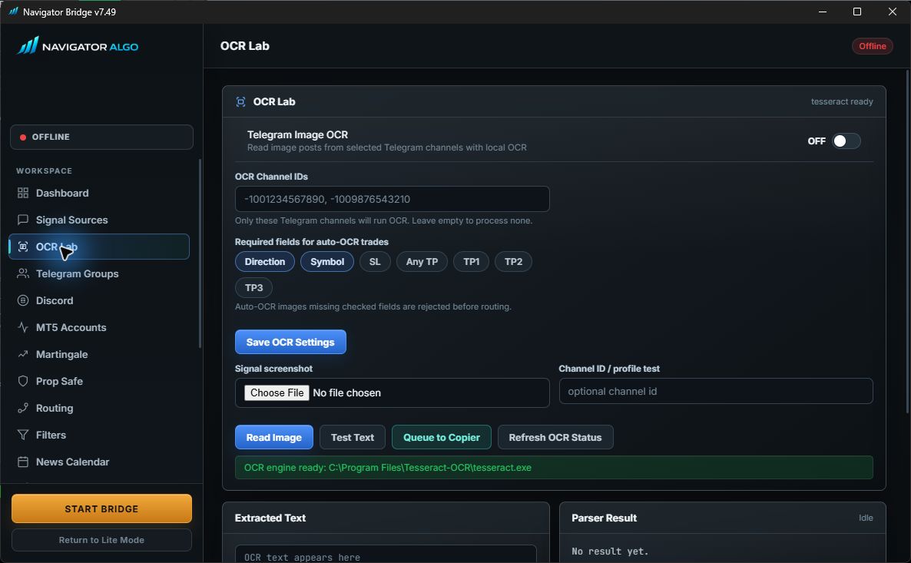Turn on the Telegram Image OCR switch
This screenshot has width=911, height=563.
click(846, 141)
